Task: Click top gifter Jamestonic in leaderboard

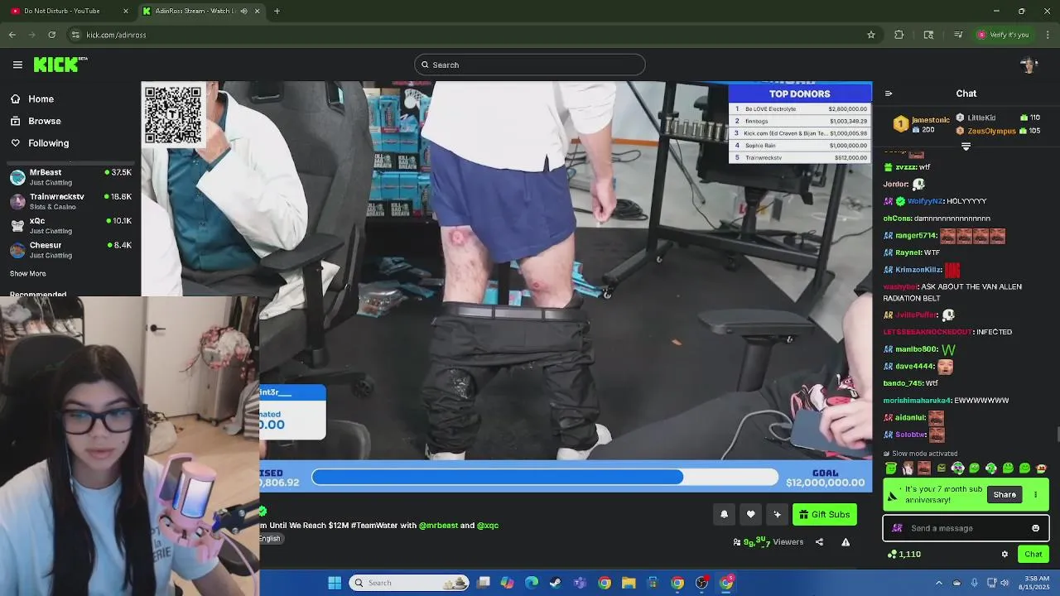Action: (x=923, y=124)
